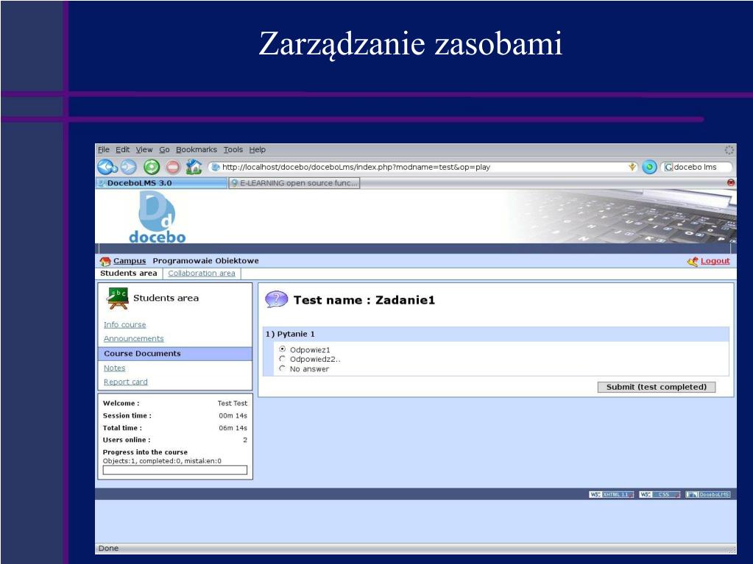753x564 pixels.
Task: Click the docebo logo
Action: (x=158, y=217)
